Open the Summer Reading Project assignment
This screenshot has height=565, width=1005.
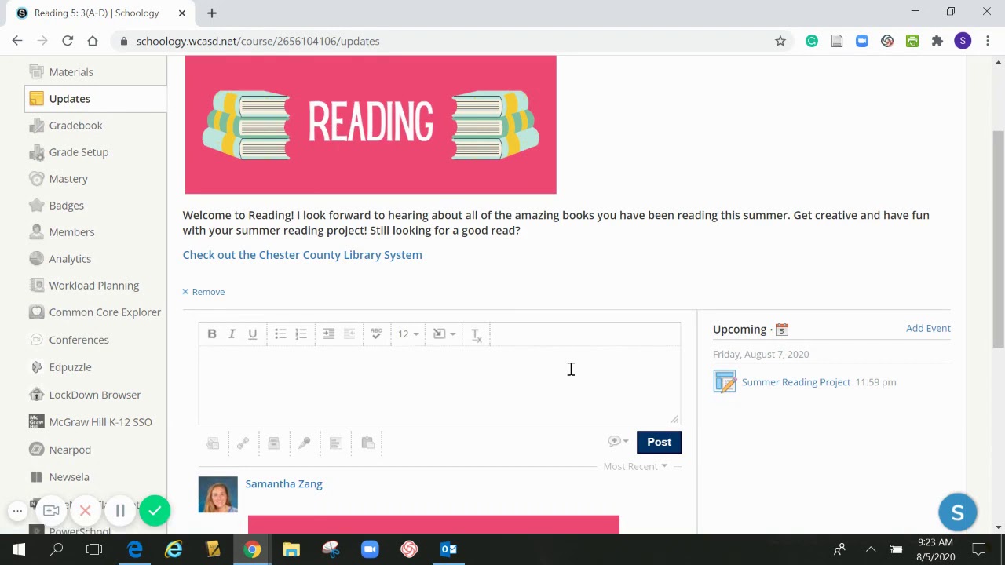point(795,382)
